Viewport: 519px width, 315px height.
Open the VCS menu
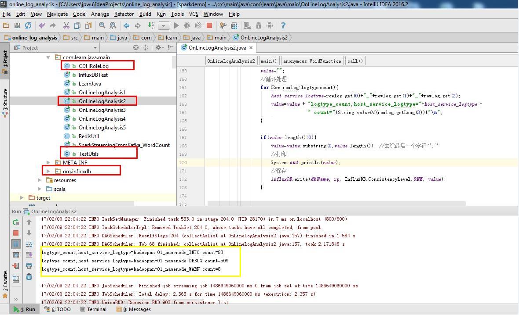click(x=194, y=14)
